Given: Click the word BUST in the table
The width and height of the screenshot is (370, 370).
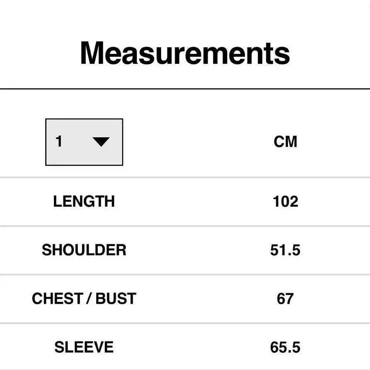Looking at the screenshot, I should [x=116, y=299].
